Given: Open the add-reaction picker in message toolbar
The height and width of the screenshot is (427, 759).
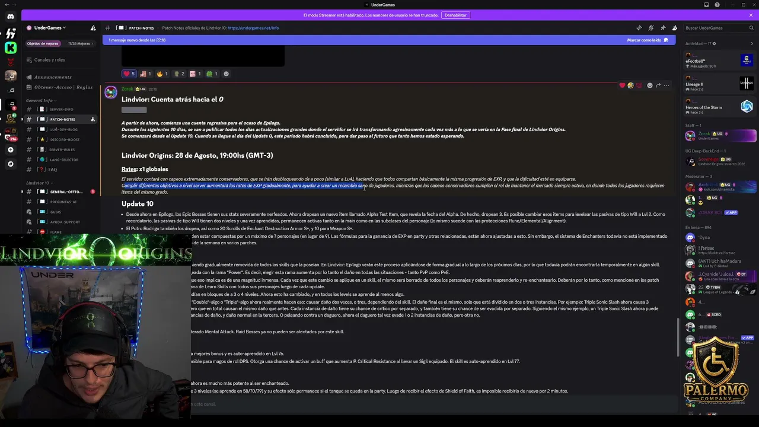Looking at the screenshot, I should point(650,85).
